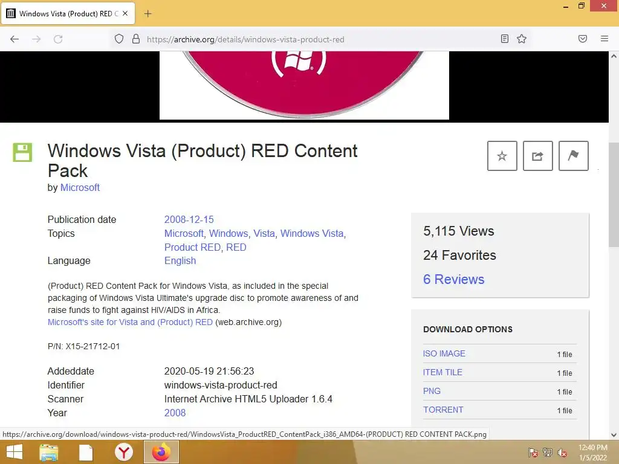Screen dimensions: 619x464
Task: Click the 2008 year link
Action: tap(175, 413)
